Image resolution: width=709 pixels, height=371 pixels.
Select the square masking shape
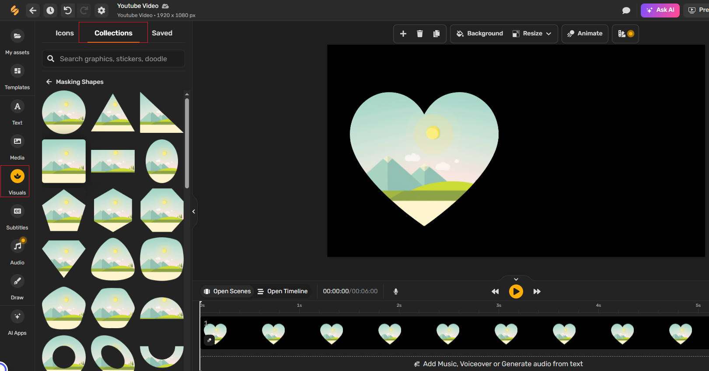pyautogui.click(x=64, y=161)
